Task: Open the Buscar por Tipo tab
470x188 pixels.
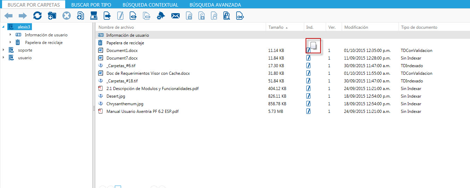Action: pyautogui.click(x=91, y=5)
